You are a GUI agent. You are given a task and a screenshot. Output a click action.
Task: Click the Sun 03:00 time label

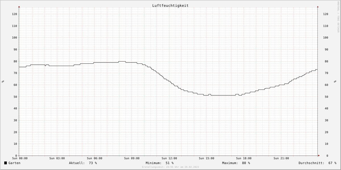pyautogui.click(x=57, y=158)
